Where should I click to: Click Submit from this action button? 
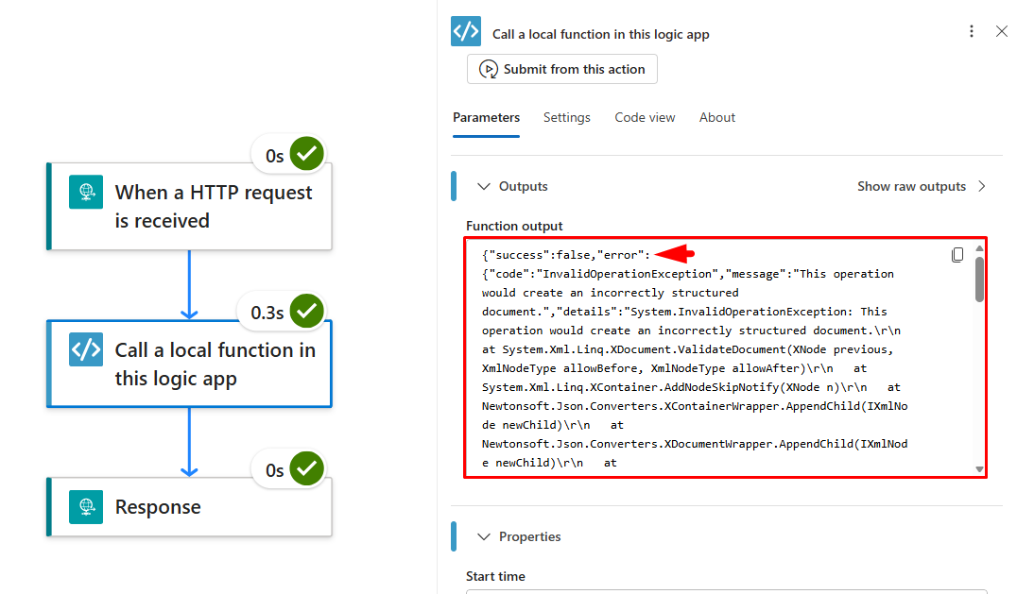[561, 69]
